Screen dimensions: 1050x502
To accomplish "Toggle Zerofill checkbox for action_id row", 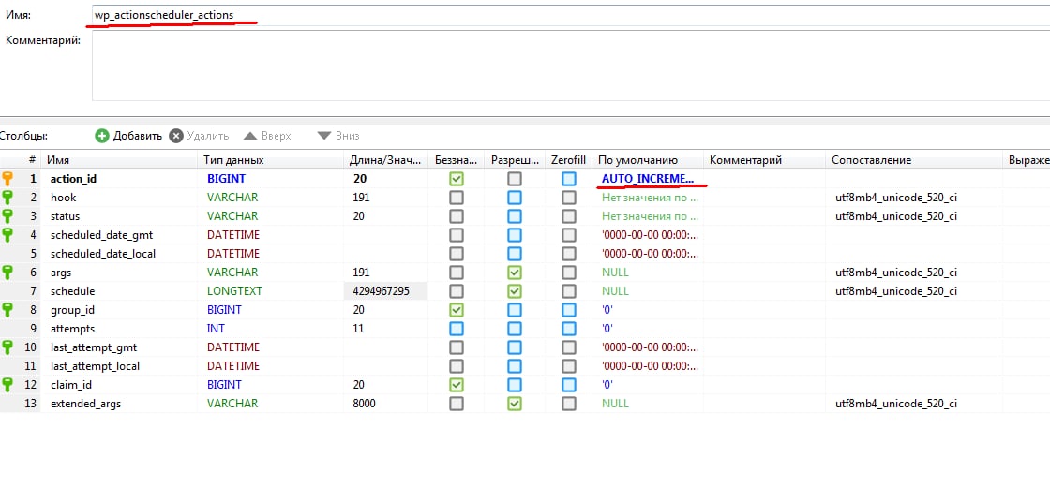I will pyautogui.click(x=568, y=179).
